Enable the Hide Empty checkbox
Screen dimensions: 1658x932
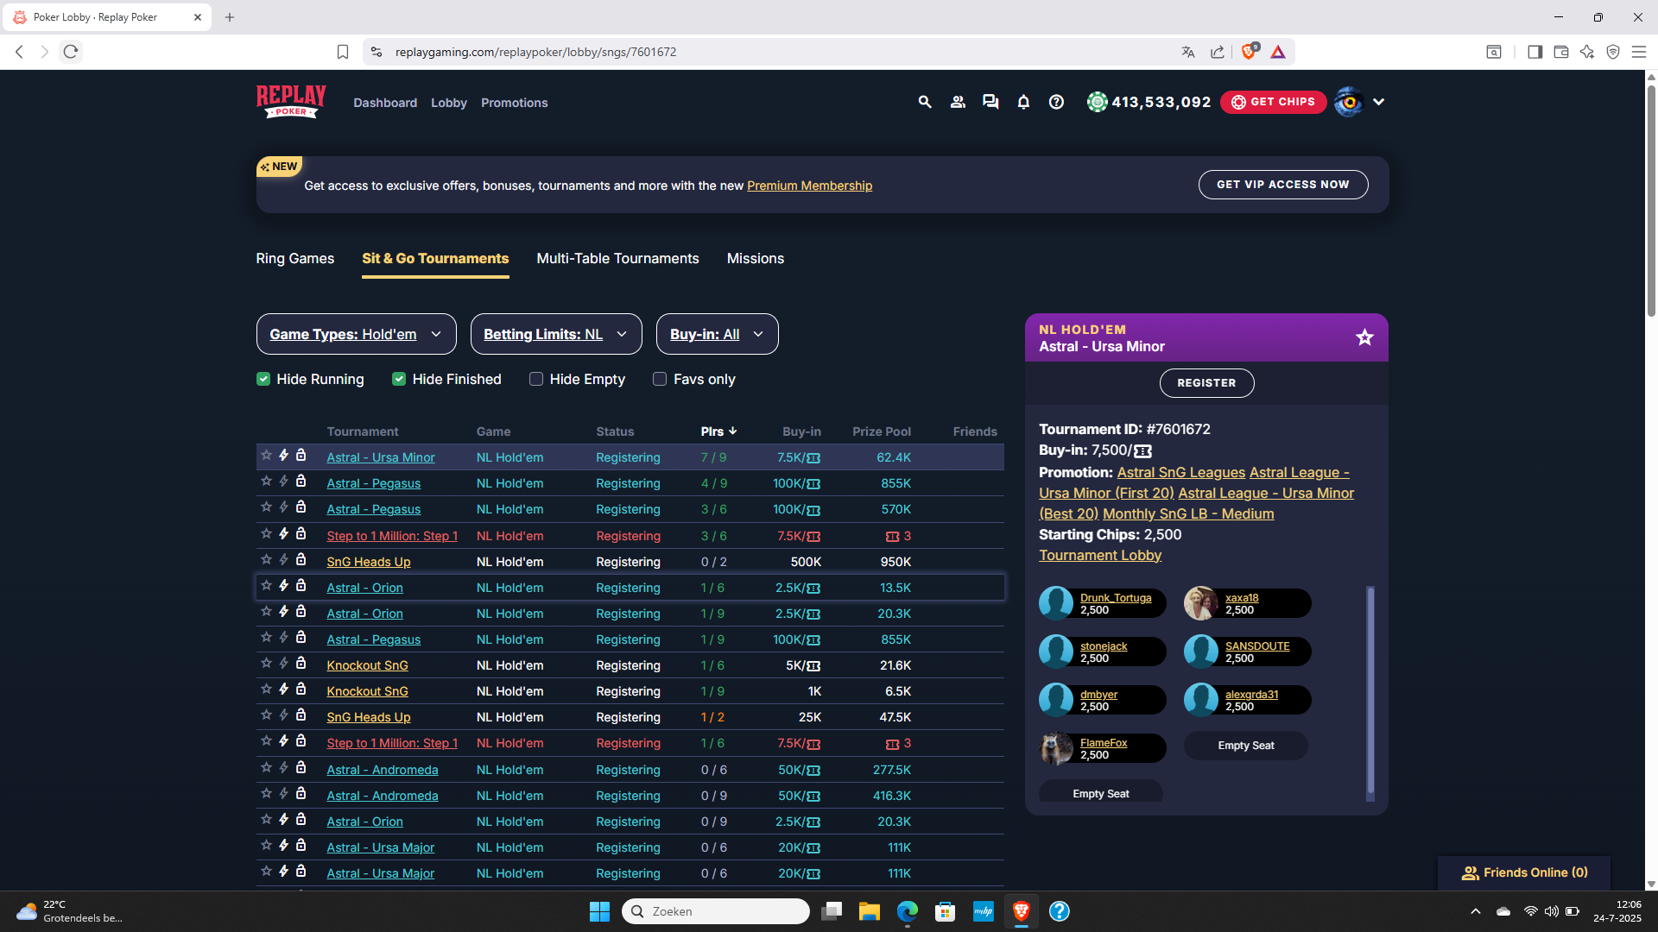536,379
